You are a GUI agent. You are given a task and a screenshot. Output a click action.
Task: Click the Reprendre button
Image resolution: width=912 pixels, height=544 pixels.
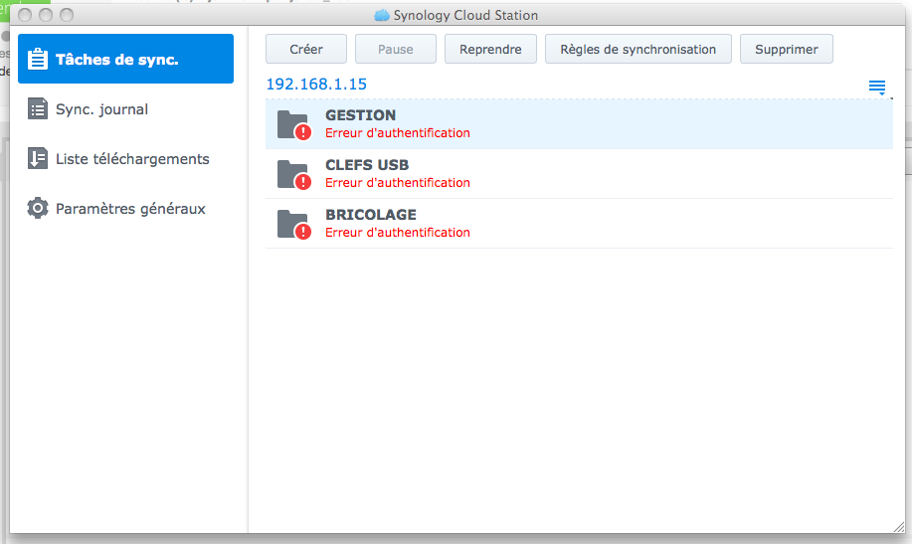[x=490, y=49]
